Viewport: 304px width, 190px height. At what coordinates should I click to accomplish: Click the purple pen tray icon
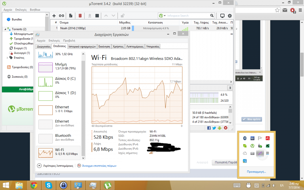260,153
